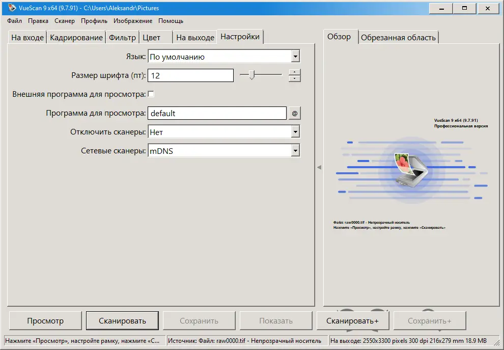Maximize the VueScan window
Image resolution: width=504 pixels, height=350 pixels.
tap(464, 8)
